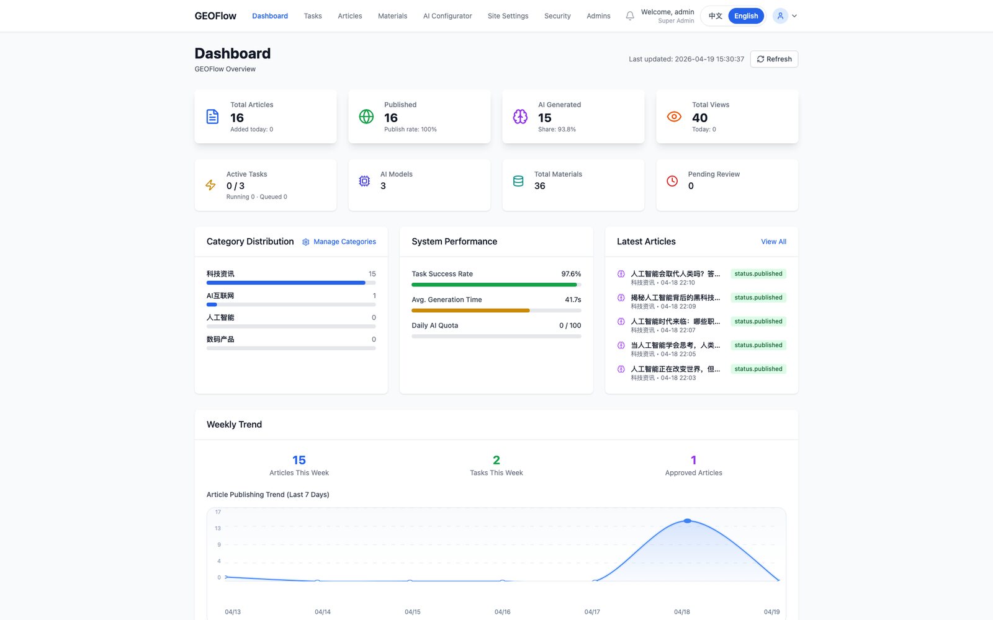Screen dimensions: 993x620
Task: Click the Total Articles document icon
Action: (x=212, y=117)
